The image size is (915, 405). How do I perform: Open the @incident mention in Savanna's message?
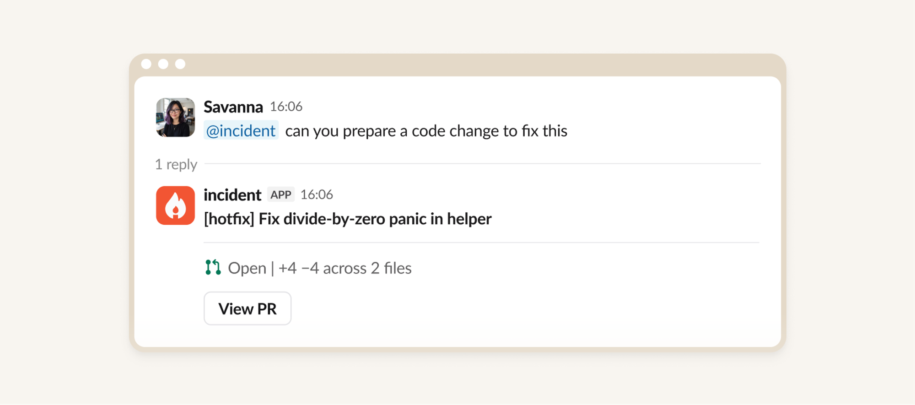[241, 131]
